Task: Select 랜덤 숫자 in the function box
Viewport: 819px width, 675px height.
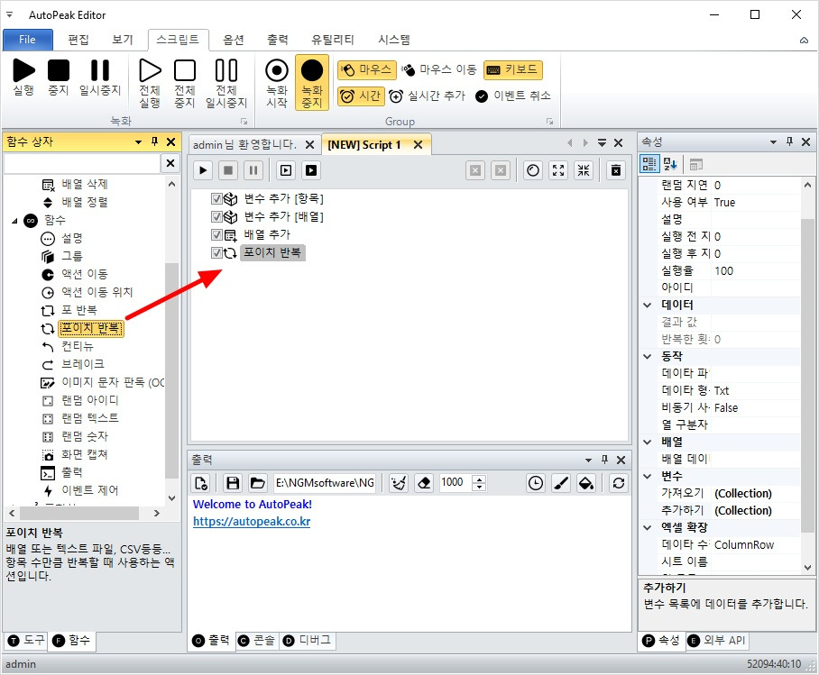Action: click(x=84, y=436)
